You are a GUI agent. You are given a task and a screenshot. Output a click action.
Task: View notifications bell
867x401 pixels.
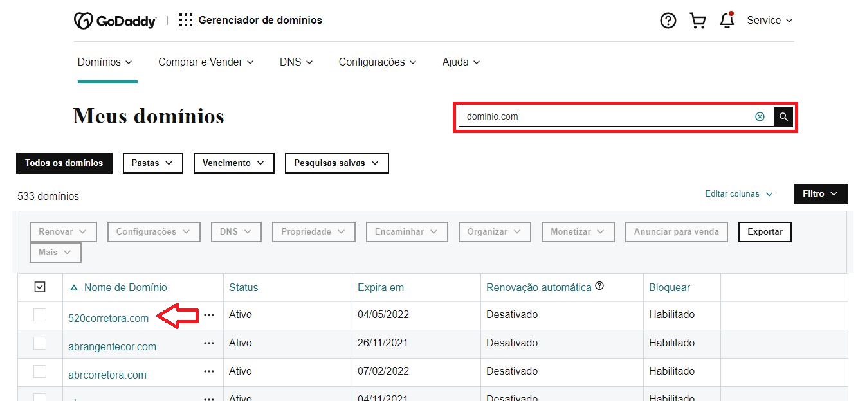tap(727, 21)
